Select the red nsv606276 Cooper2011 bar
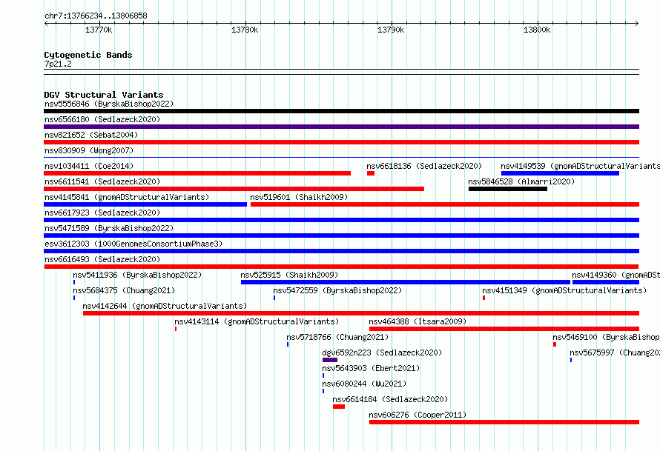 [x=504, y=422]
